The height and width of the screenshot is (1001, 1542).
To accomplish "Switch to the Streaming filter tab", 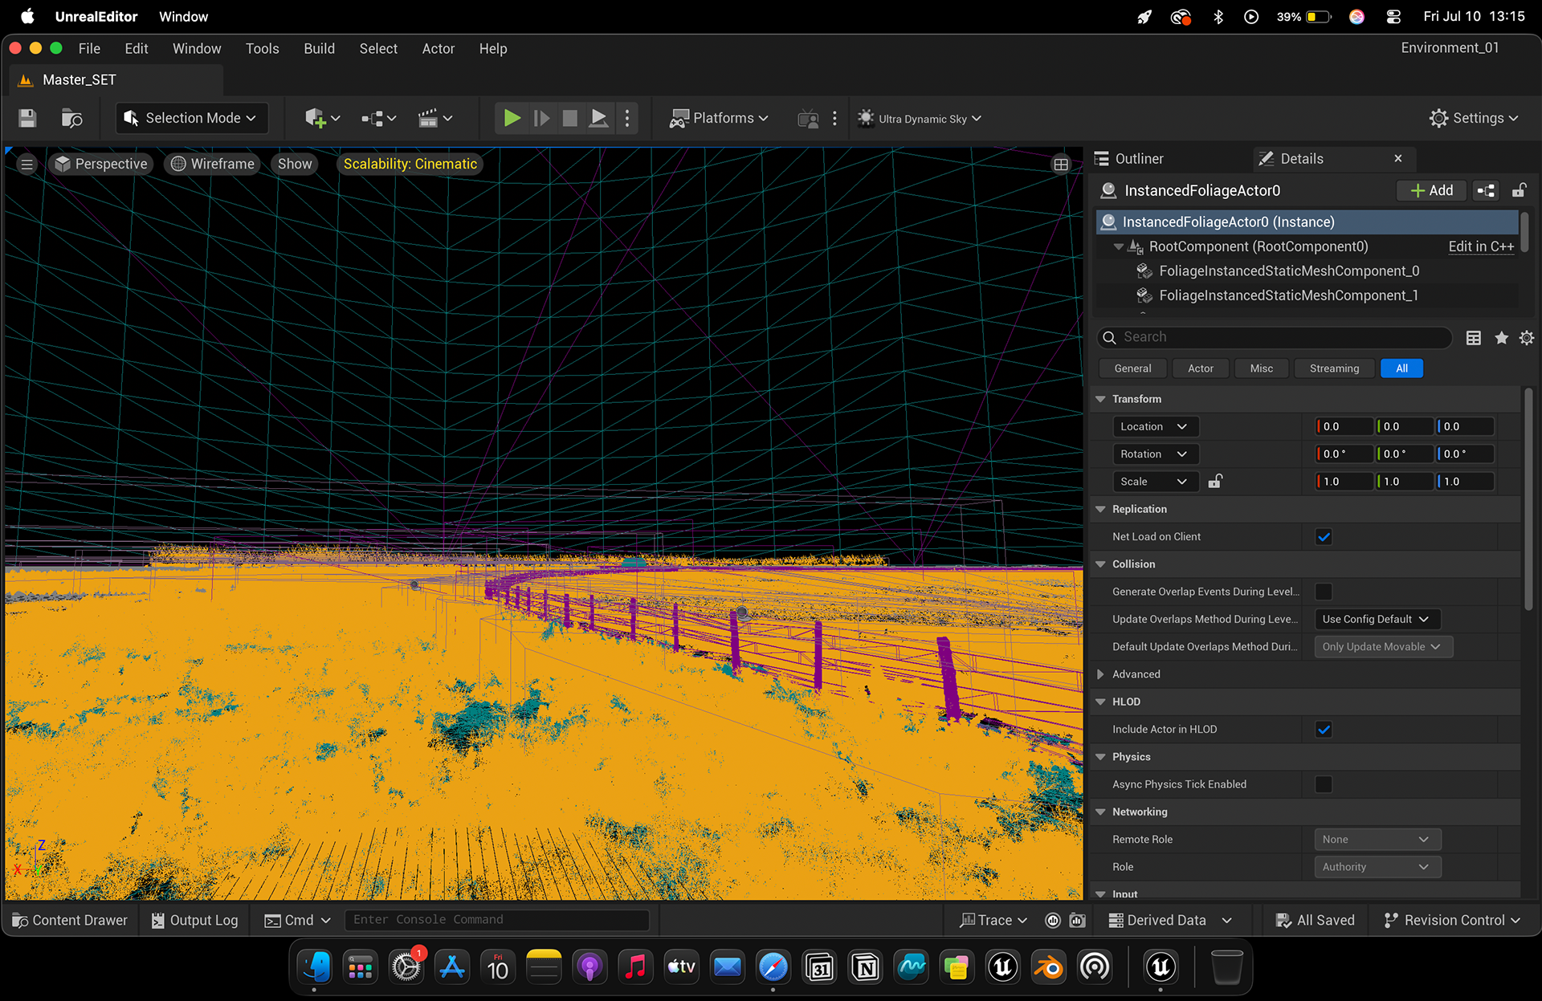I will tap(1334, 368).
